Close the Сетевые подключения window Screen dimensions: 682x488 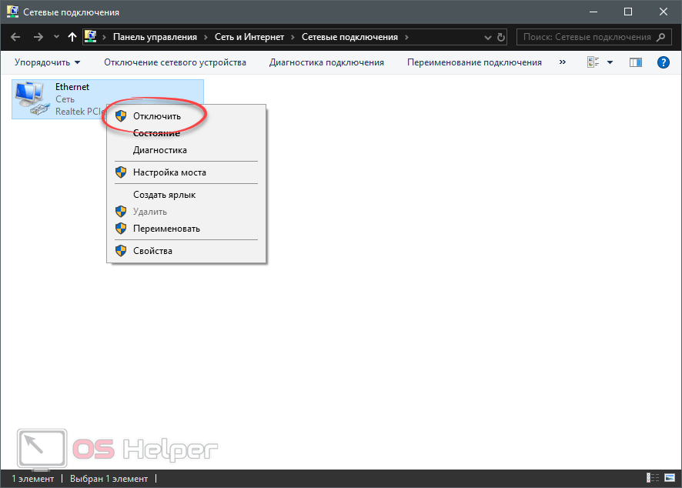[x=664, y=12]
